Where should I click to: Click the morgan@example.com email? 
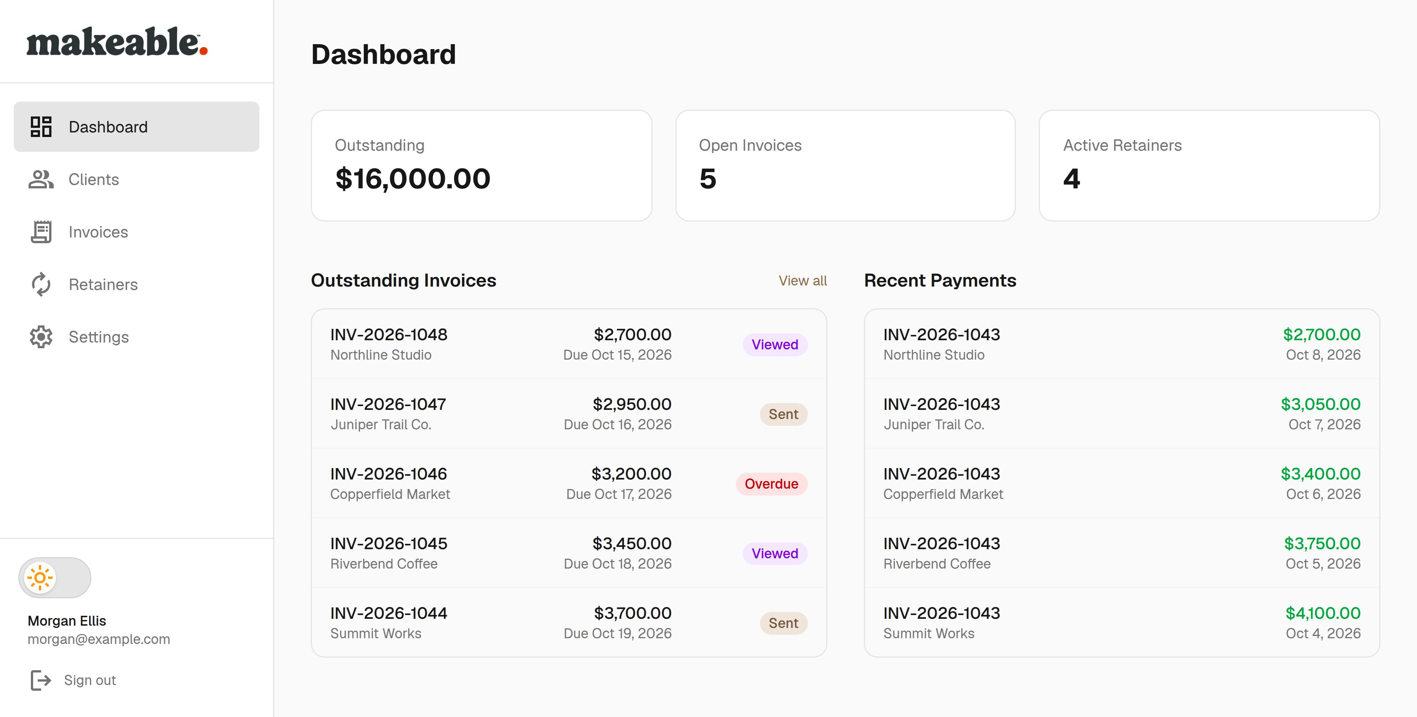click(x=99, y=639)
